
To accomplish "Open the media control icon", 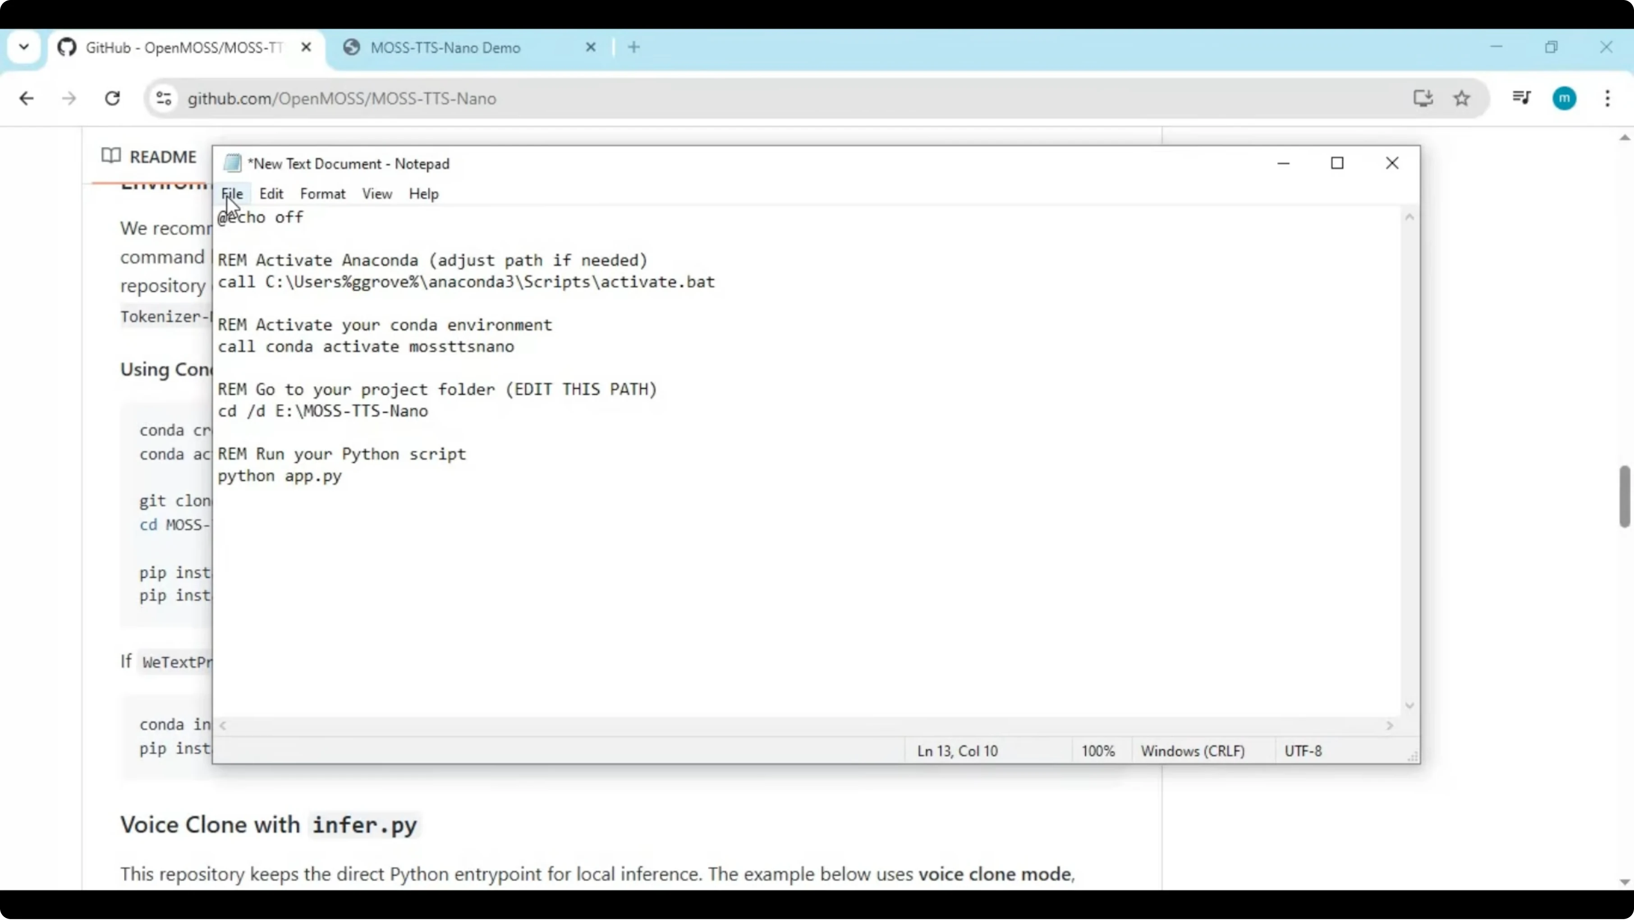I will click(1521, 98).
